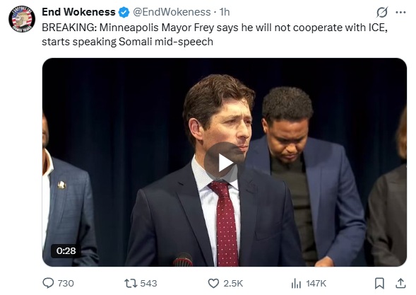This screenshot has width=416, height=295.
Task: Click the 730 replies count
Action: [x=66, y=284]
